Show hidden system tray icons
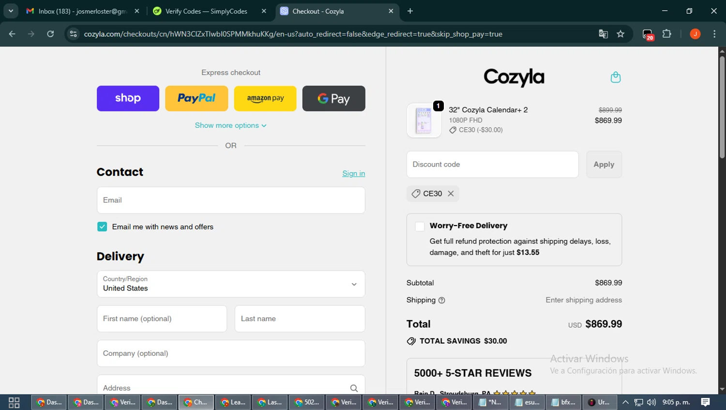This screenshot has height=410, width=726. 625,402
